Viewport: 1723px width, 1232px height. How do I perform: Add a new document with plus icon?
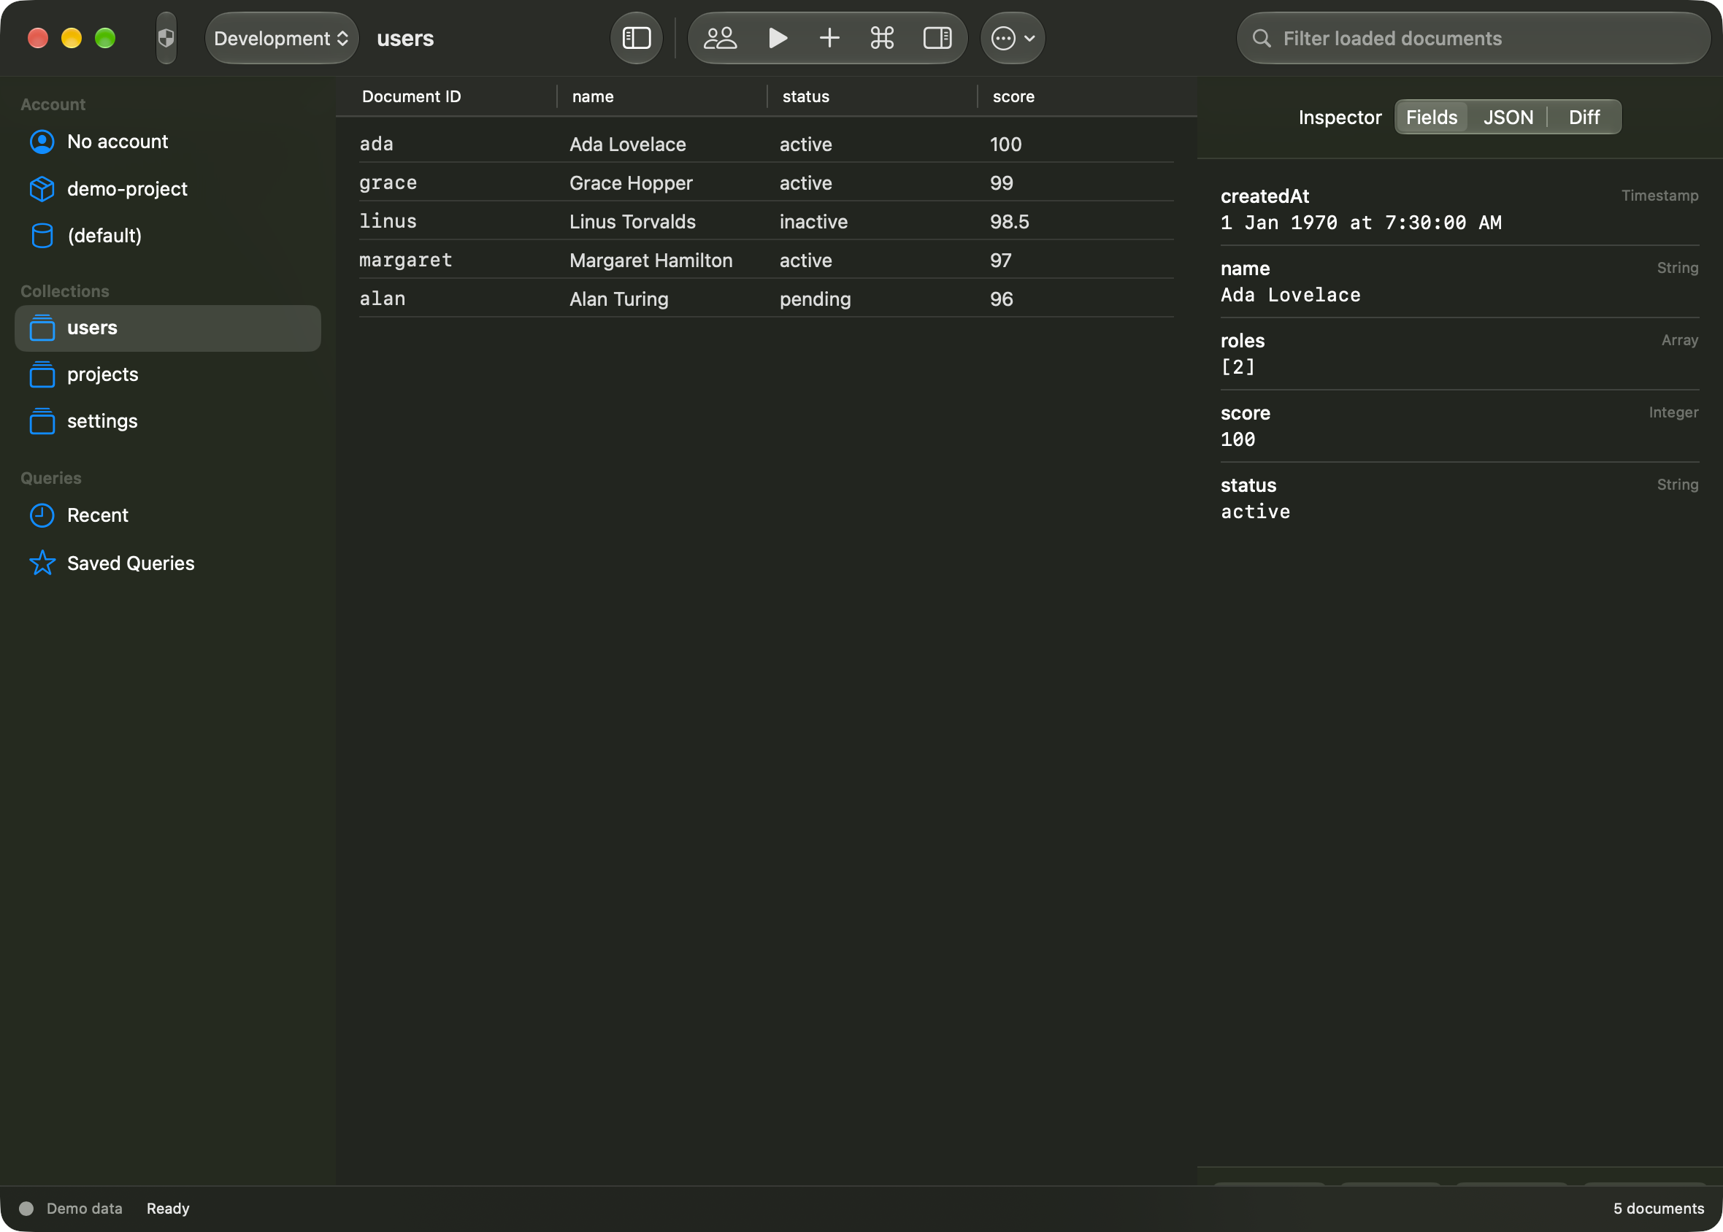[830, 38]
